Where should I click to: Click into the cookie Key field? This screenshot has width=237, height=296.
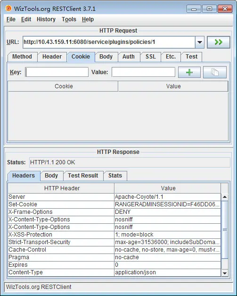(57, 72)
